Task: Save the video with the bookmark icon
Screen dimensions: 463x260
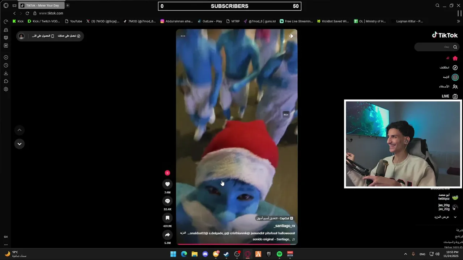Action: point(167,218)
